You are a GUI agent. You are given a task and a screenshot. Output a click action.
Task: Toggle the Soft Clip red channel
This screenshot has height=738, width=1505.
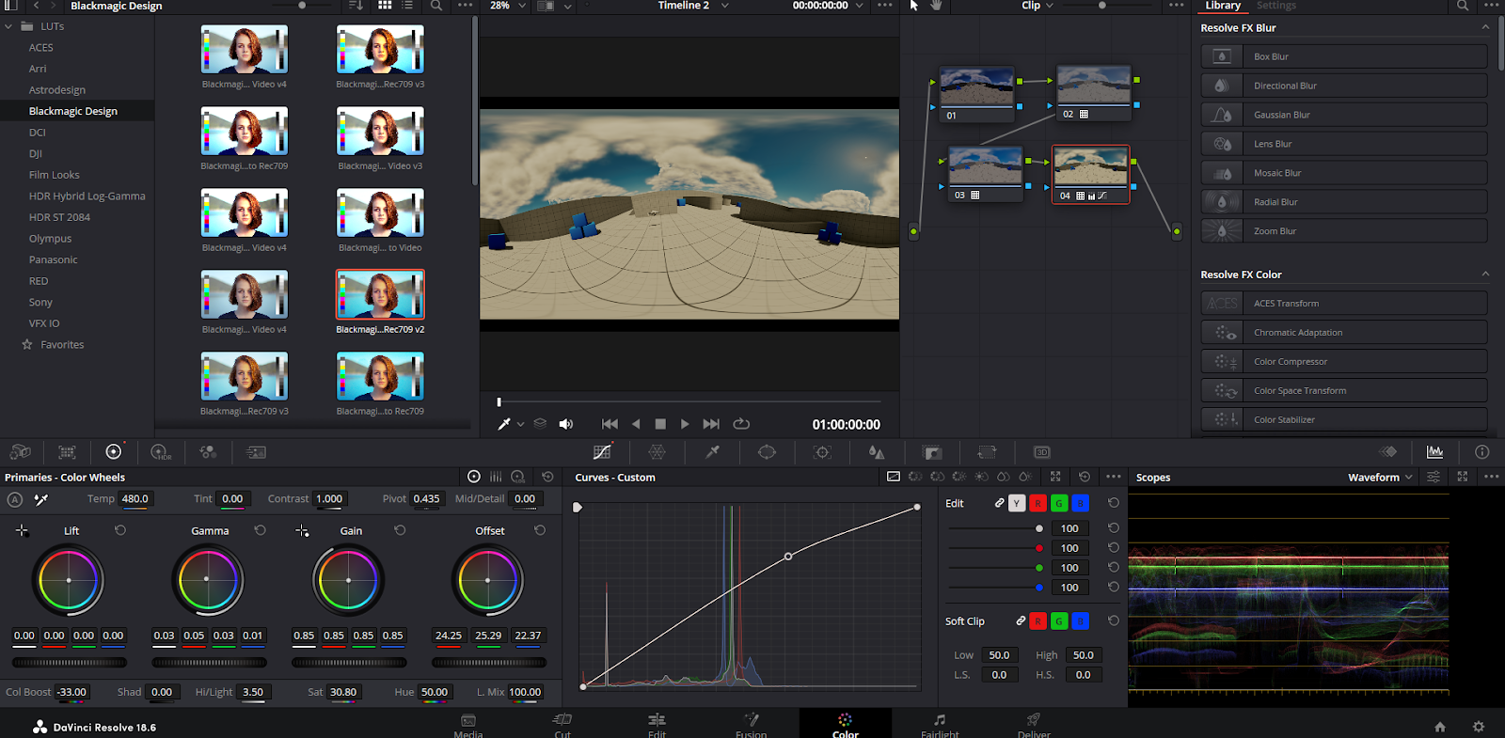click(1038, 621)
